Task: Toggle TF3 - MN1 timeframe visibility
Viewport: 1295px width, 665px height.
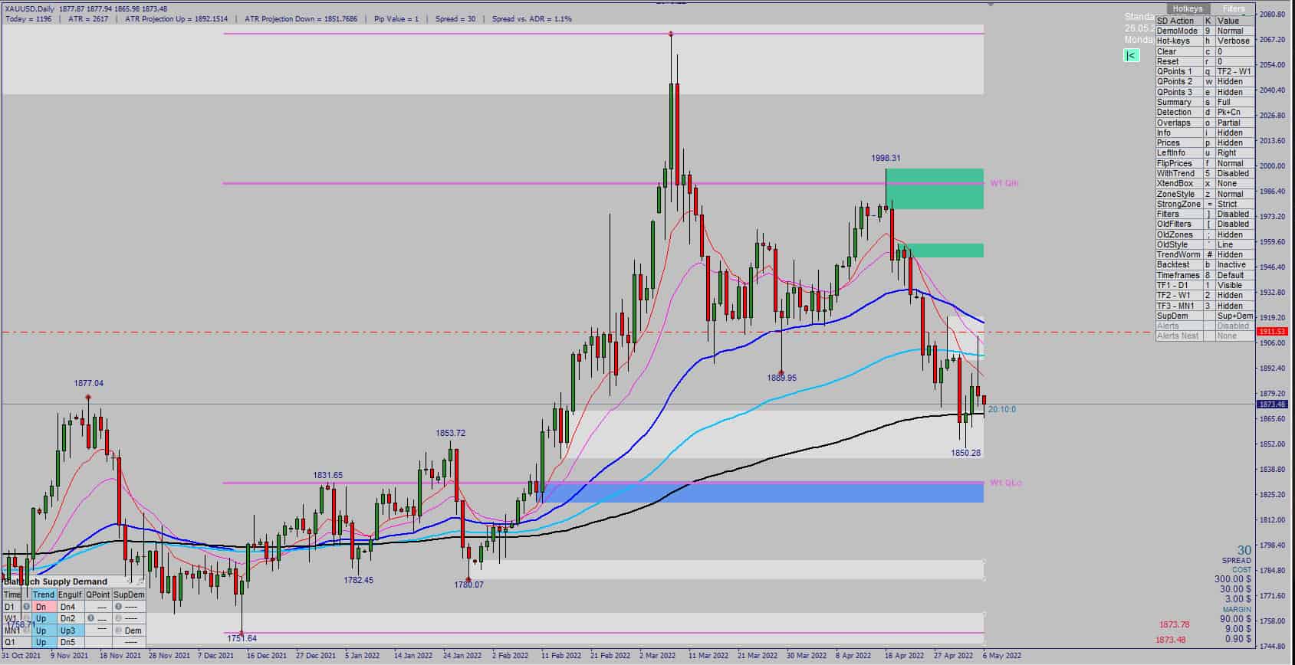Action: click(x=1205, y=306)
